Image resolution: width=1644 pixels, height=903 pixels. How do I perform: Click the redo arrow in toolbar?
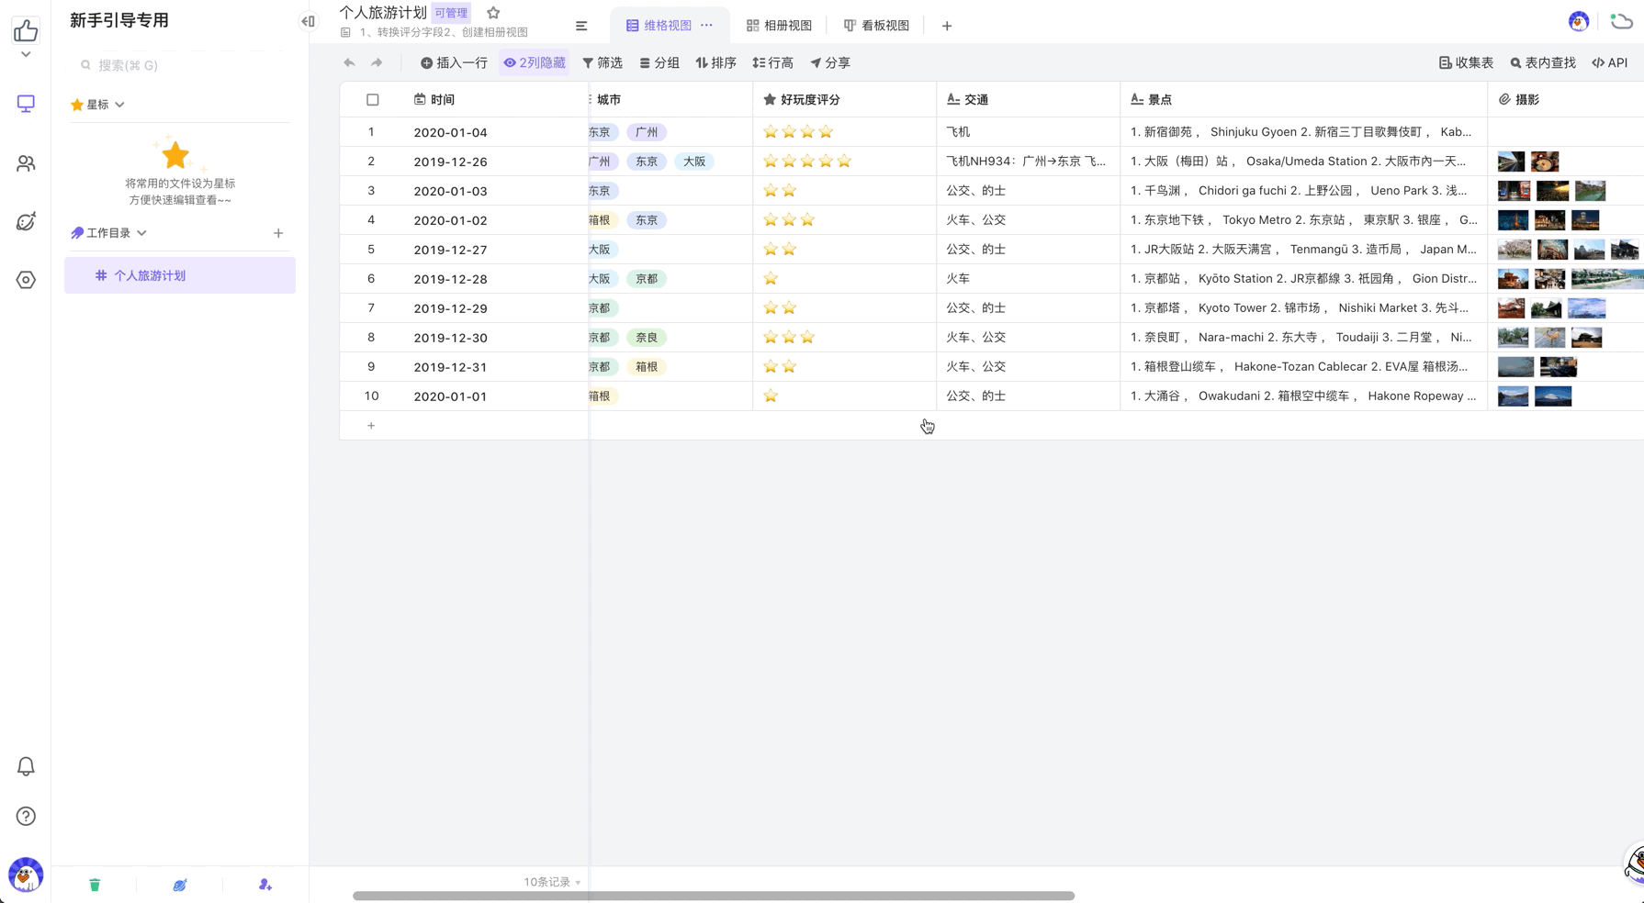click(x=377, y=62)
